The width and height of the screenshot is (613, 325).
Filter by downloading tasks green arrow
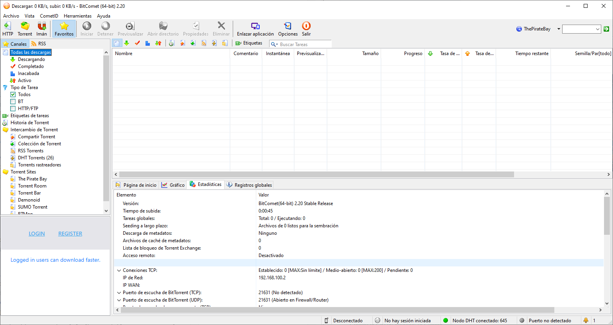126,43
